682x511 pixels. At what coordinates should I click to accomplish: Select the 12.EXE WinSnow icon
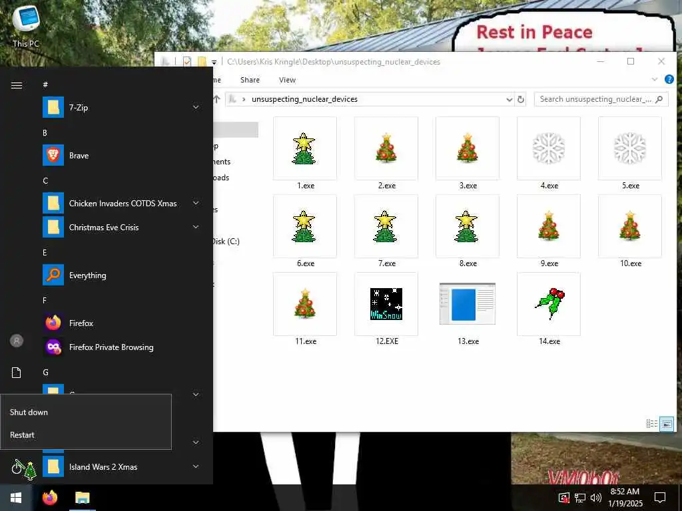click(x=386, y=304)
